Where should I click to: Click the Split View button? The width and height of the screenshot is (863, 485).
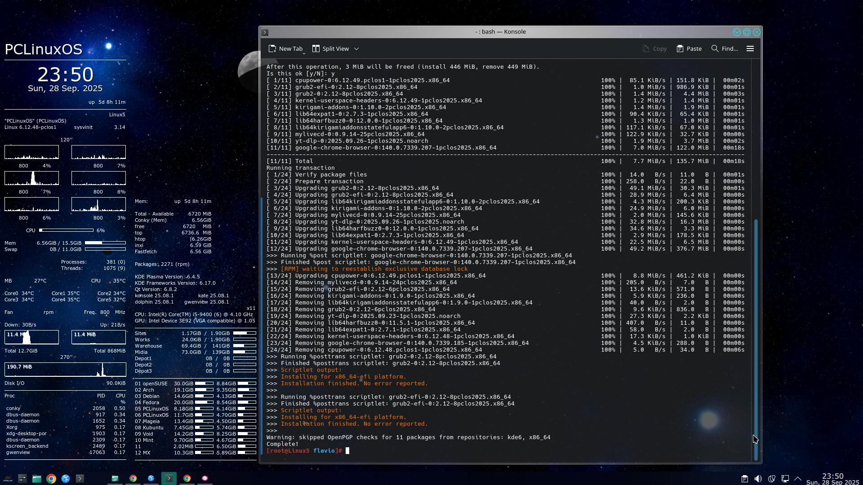point(331,48)
